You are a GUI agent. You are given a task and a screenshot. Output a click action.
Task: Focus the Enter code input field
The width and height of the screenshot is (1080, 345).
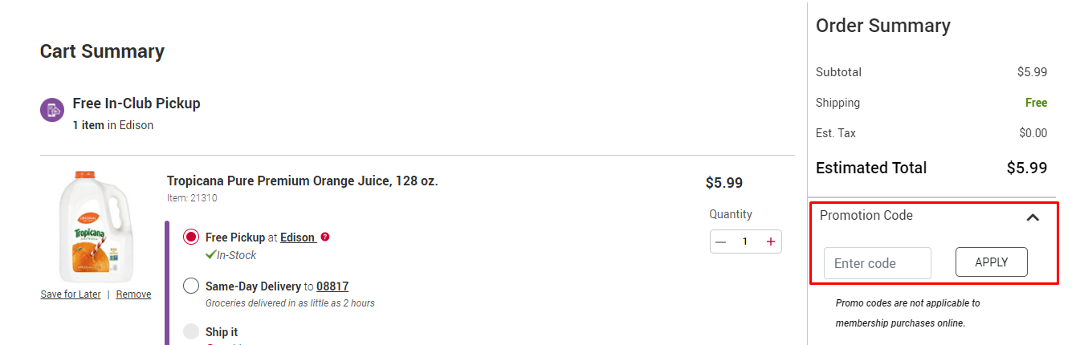pos(878,263)
